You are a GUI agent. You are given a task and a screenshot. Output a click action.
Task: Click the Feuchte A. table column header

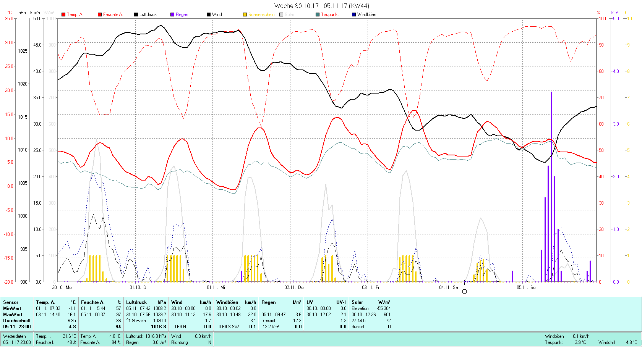pos(92,302)
